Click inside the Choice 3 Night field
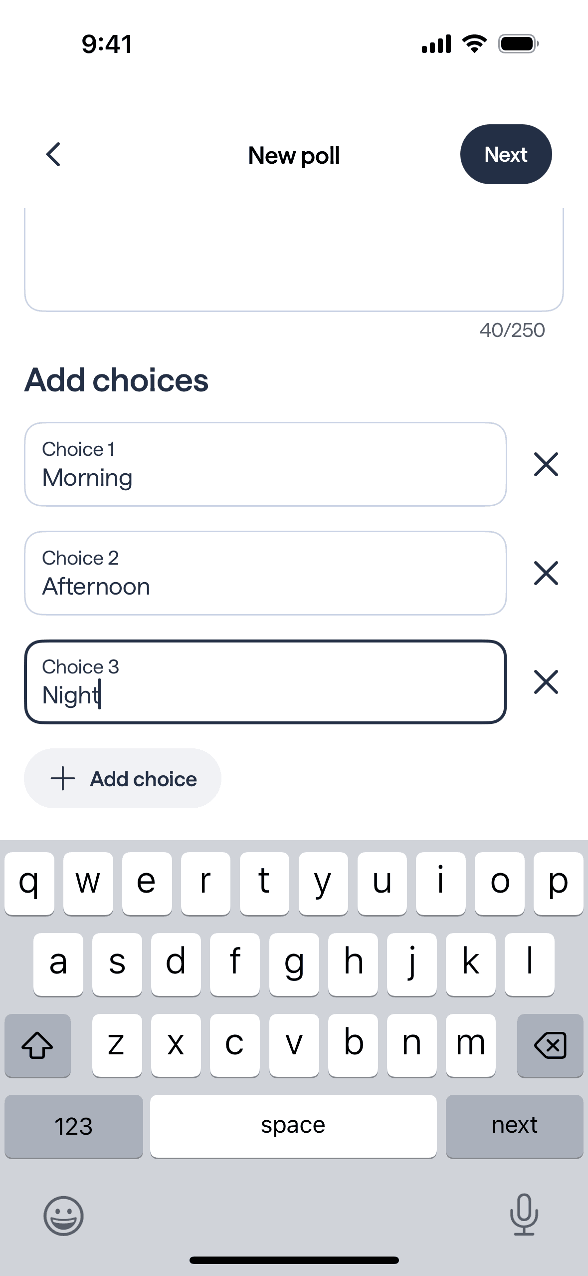 point(265,682)
